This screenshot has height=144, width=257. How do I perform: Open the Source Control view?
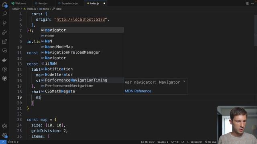[4, 23]
